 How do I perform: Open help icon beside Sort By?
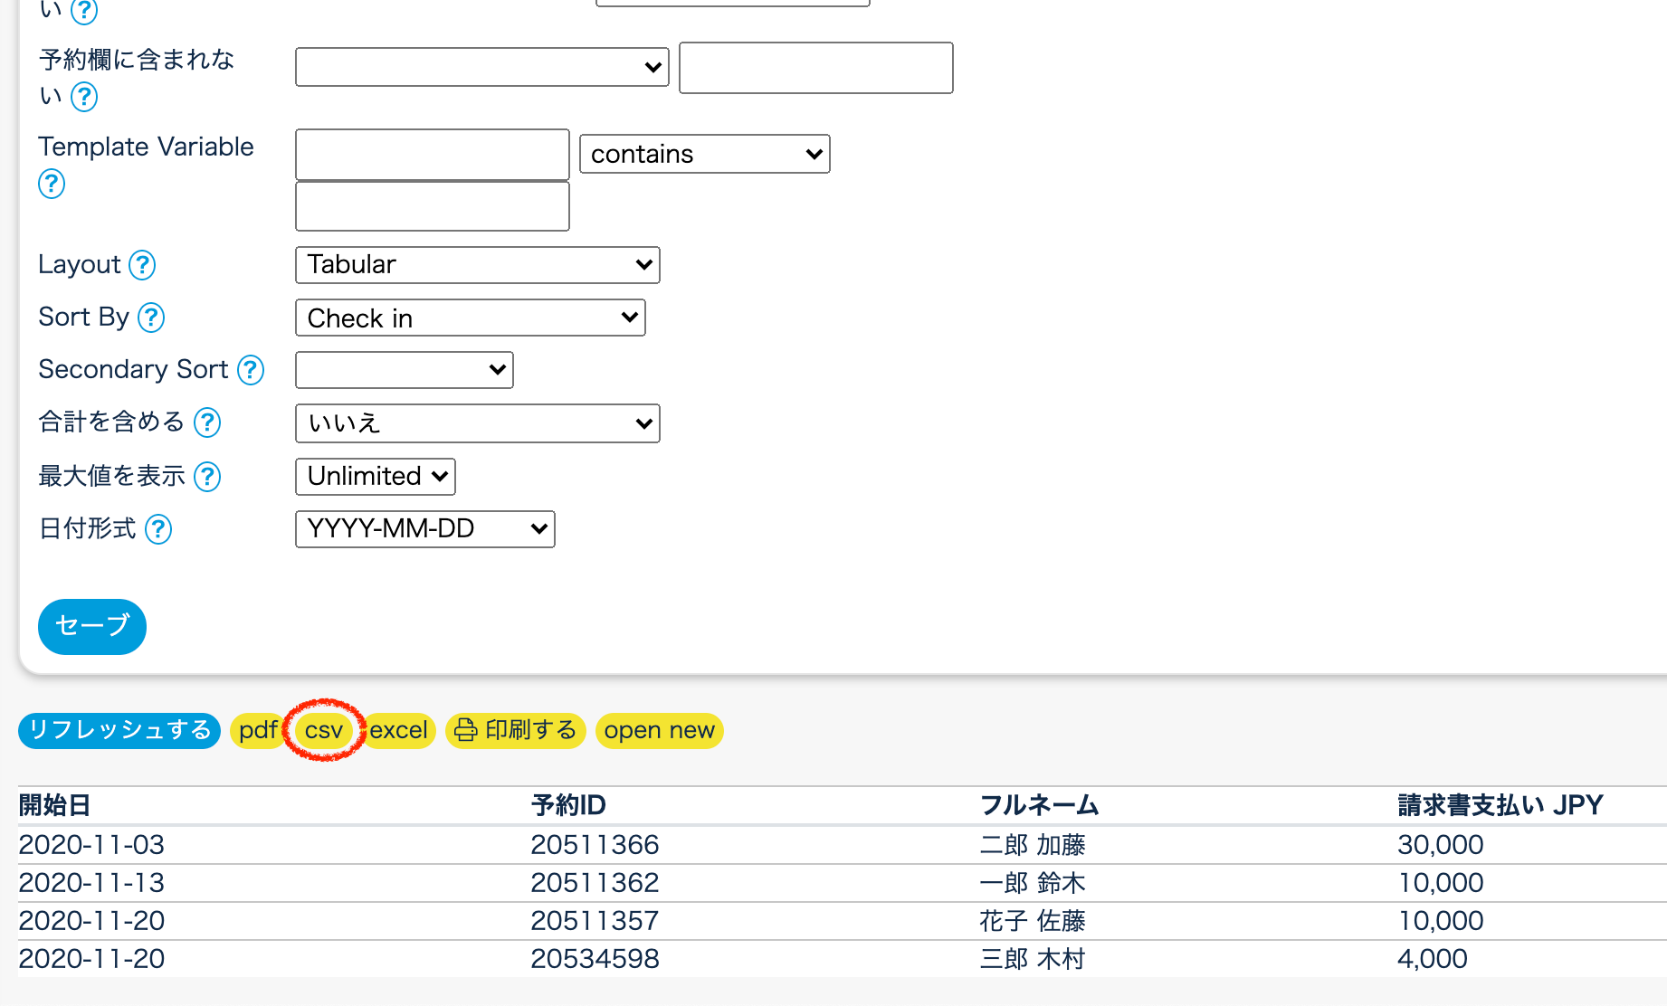pyautogui.click(x=151, y=318)
